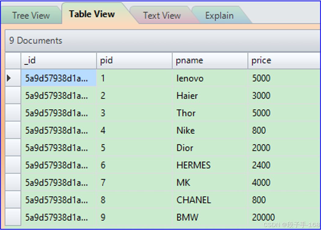Select price cell 3000 for Haier
321x230 pixels.
(284, 95)
